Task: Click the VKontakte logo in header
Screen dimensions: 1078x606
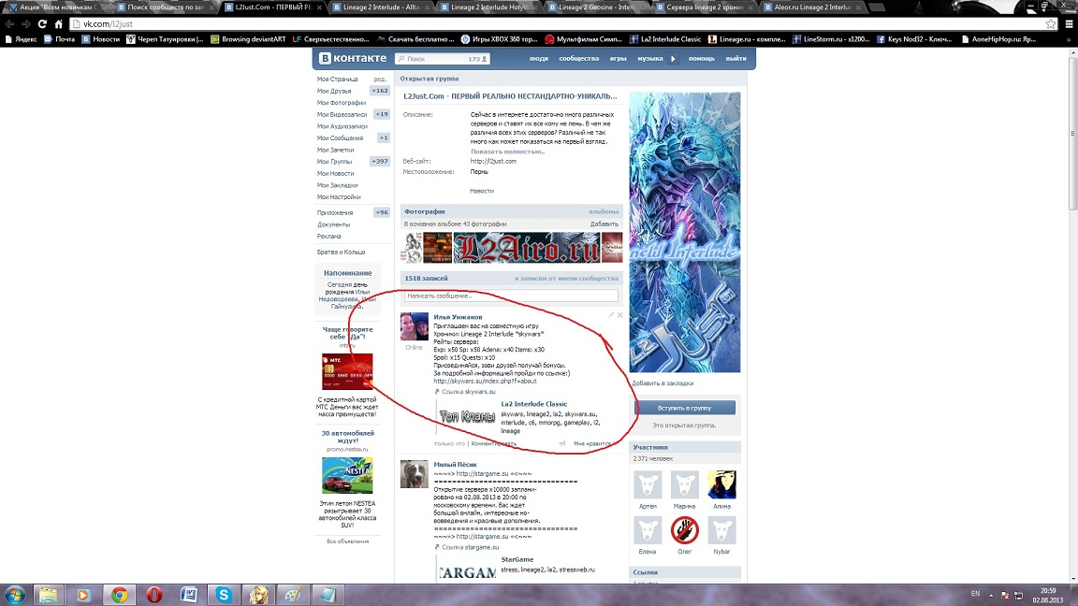Action: 354,58
